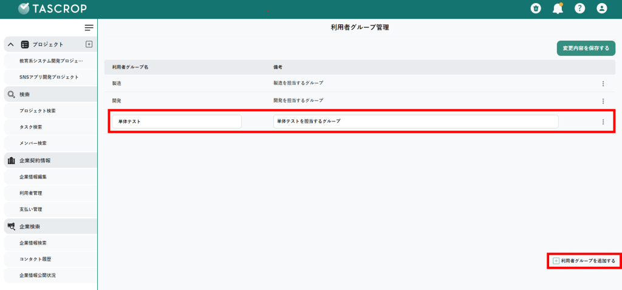Click the project list icon in sidebar
Screen dimensions: 622x290
click(25, 44)
